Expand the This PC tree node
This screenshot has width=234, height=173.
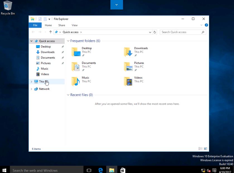[x=31, y=82]
